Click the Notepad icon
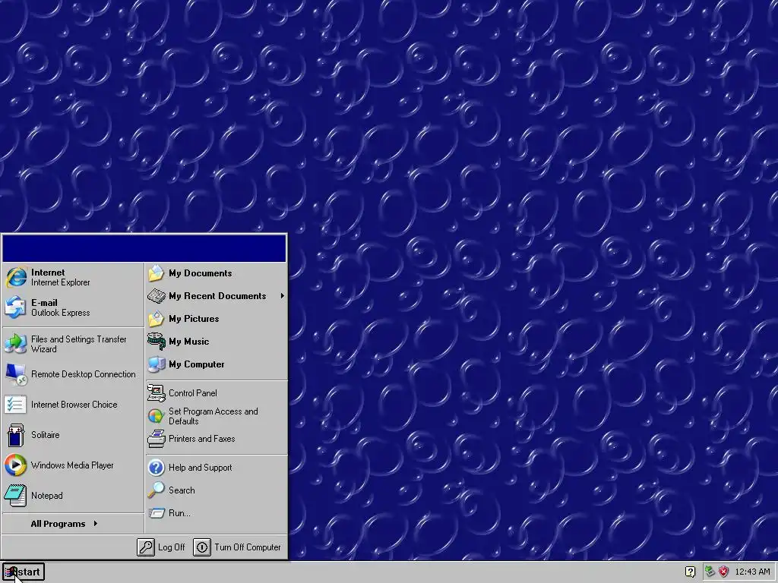The height and width of the screenshot is (583, 778). (15, 495)
